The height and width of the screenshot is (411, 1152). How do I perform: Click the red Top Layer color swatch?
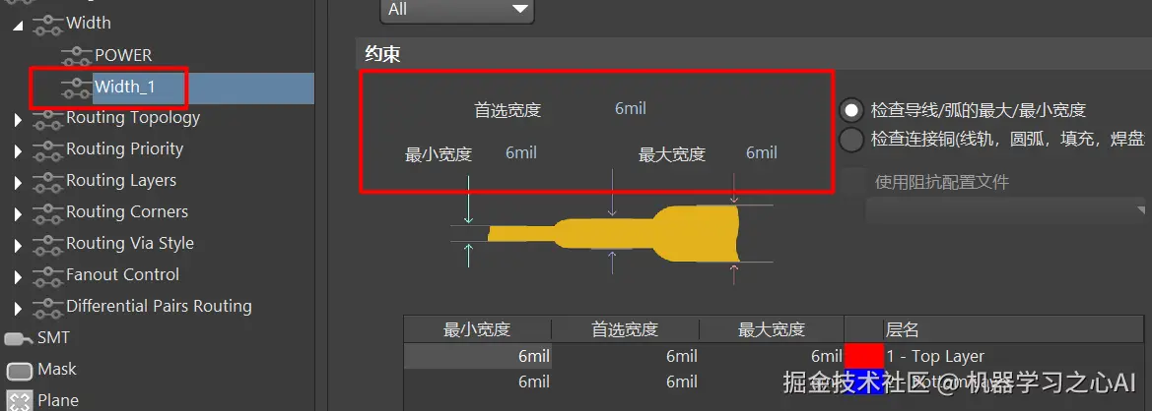(864, 356)
